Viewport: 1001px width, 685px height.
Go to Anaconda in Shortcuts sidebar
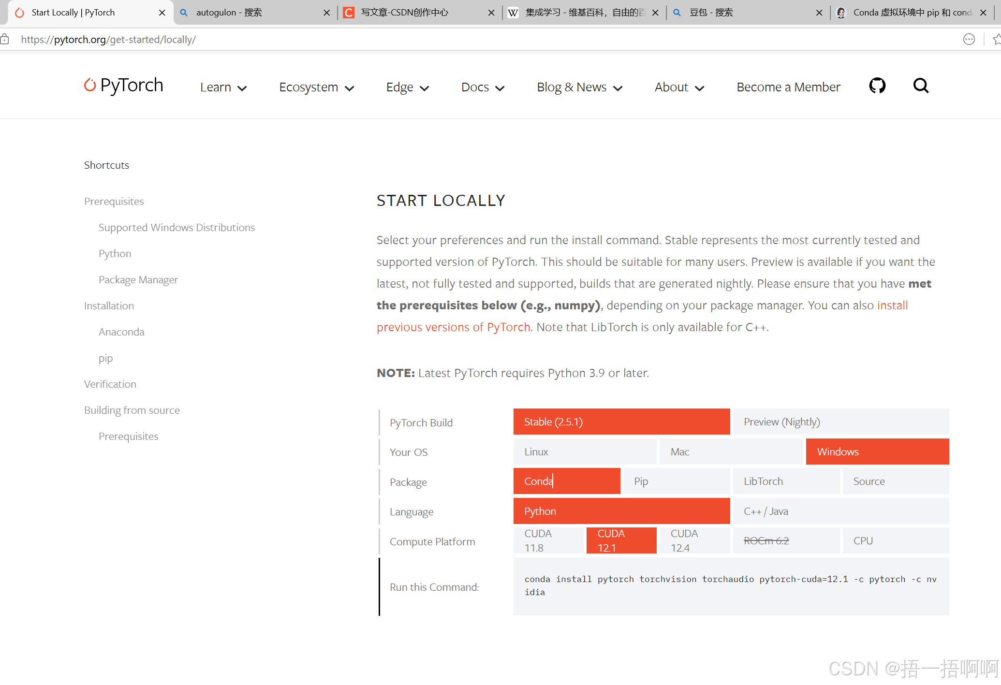121,332
